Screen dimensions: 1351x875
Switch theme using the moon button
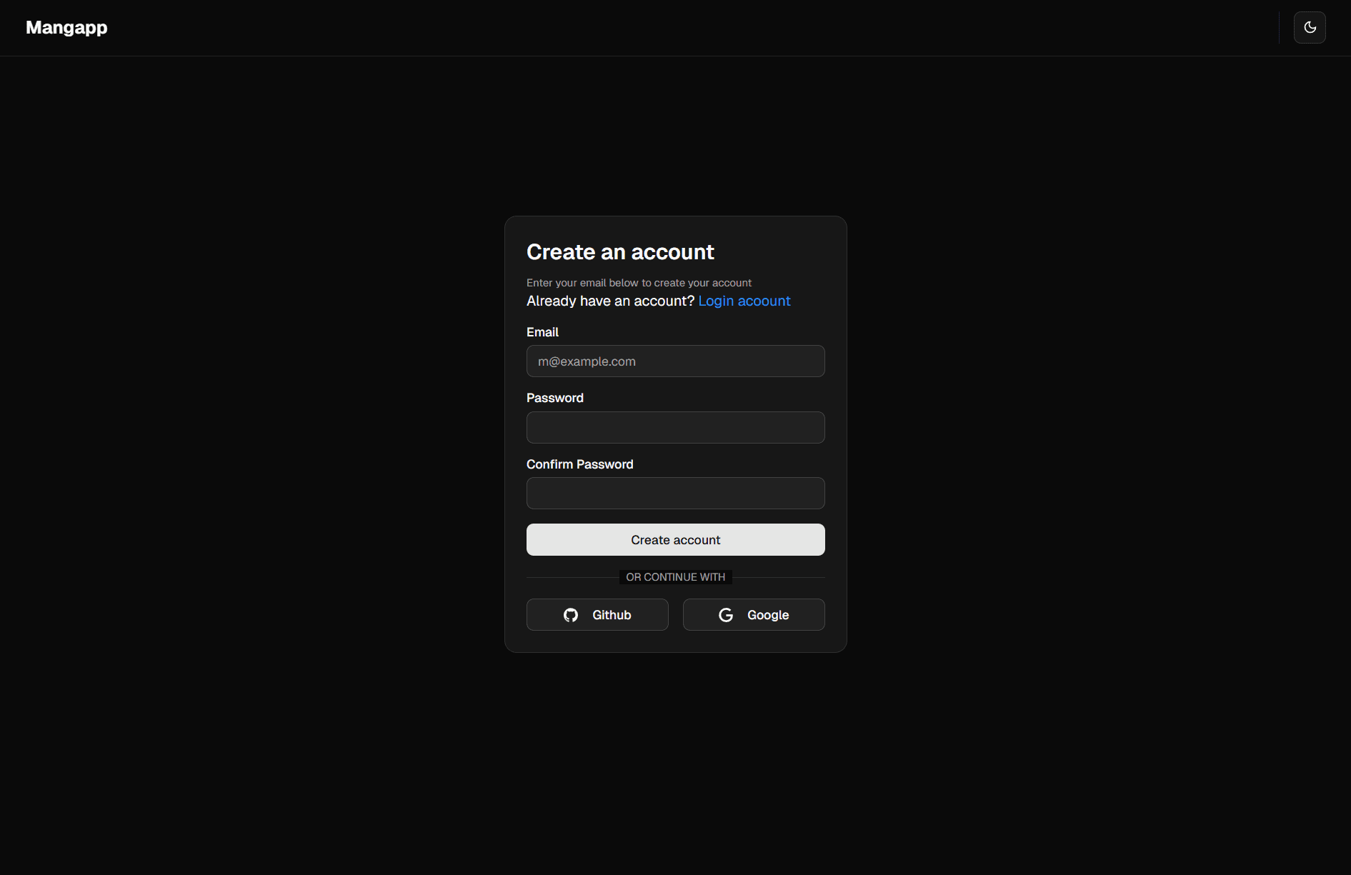pyautogui.click(x=1310, y=27)
